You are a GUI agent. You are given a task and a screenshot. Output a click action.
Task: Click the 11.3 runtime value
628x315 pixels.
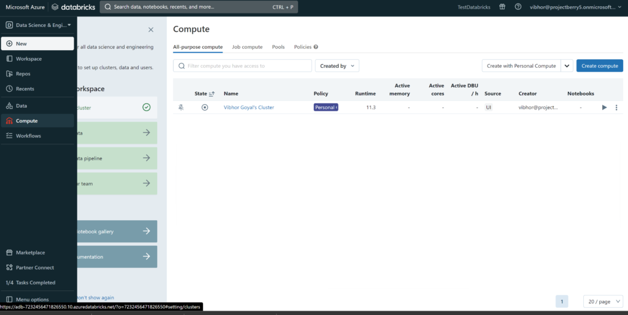(x=371, y=108)
